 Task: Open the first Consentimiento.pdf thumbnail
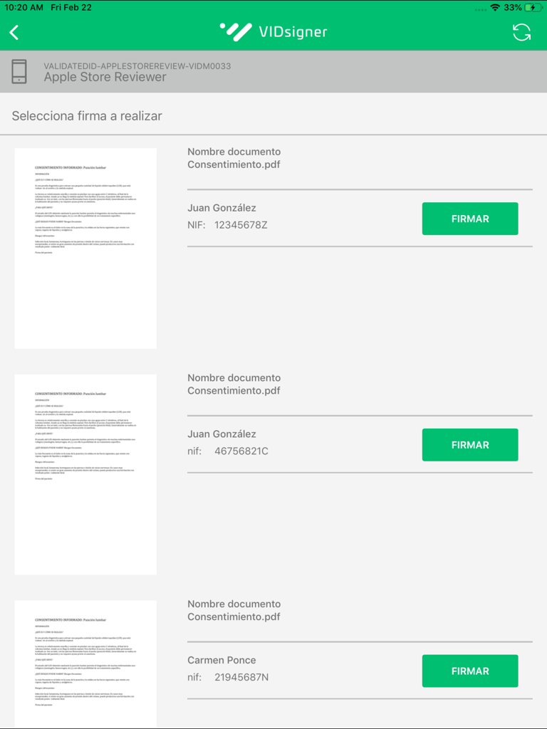click(x=85, y=247)
